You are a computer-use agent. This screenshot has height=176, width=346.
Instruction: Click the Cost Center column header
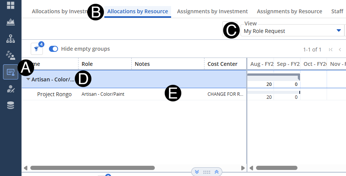tap(222, 64)
